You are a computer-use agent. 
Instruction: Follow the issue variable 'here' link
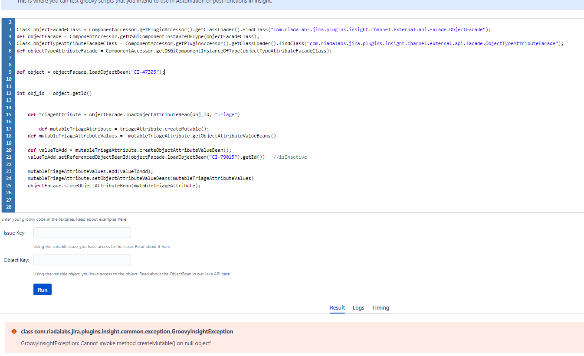pyautogui.click(x=166, y=247)
